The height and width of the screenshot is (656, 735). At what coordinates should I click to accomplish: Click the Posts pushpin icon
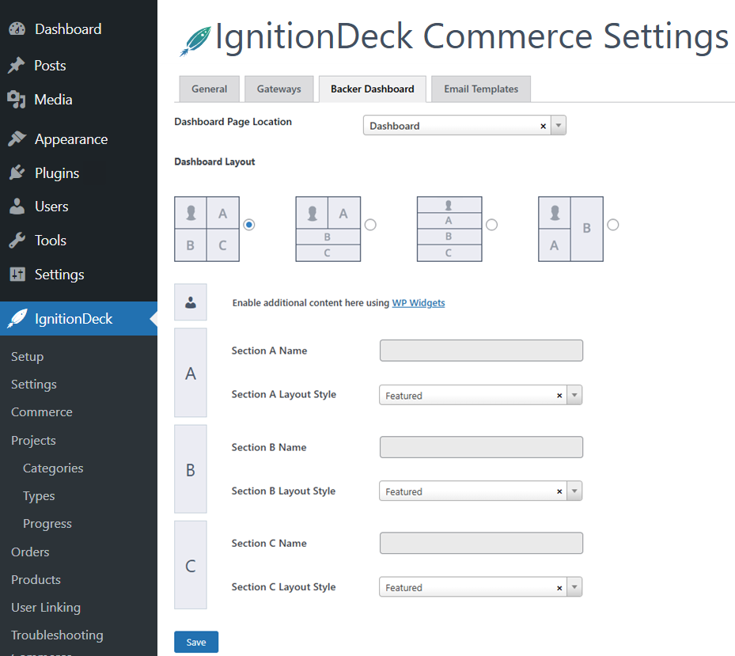(x=17, y=65)
